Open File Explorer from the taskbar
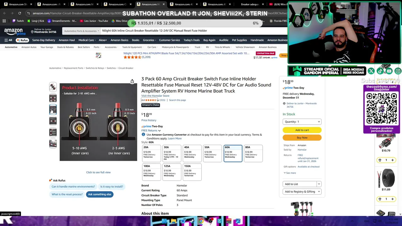 (x=173, y=221)
